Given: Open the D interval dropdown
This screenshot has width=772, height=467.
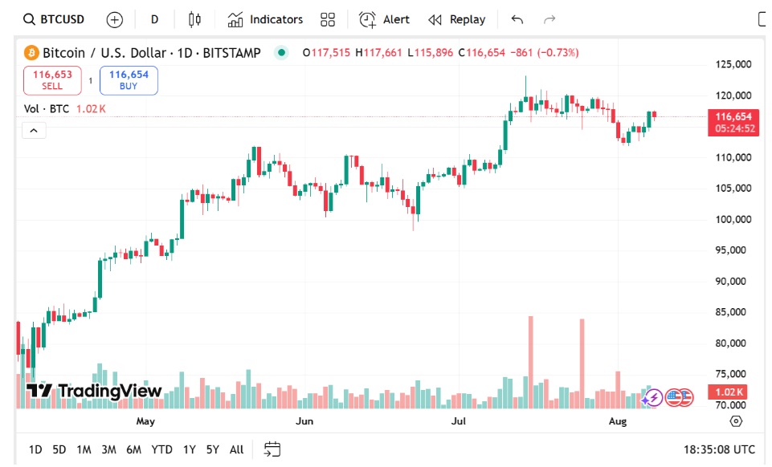Looking at the screenshot, I should click(x=154, y=18).
